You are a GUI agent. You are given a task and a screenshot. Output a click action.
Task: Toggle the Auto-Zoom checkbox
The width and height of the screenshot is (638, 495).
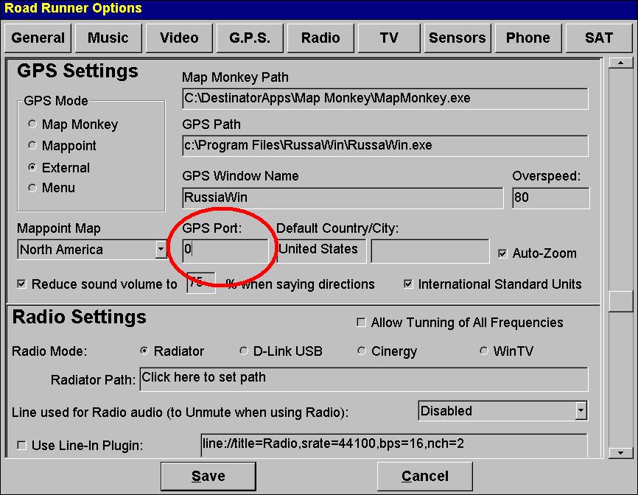tap(502, 253)
